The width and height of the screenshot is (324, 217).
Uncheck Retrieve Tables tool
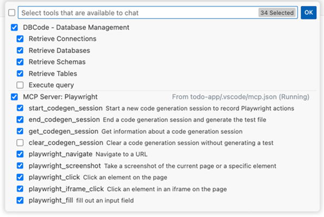(20, 73)
